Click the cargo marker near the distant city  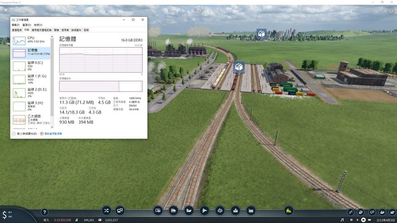[x=261, y=34]
